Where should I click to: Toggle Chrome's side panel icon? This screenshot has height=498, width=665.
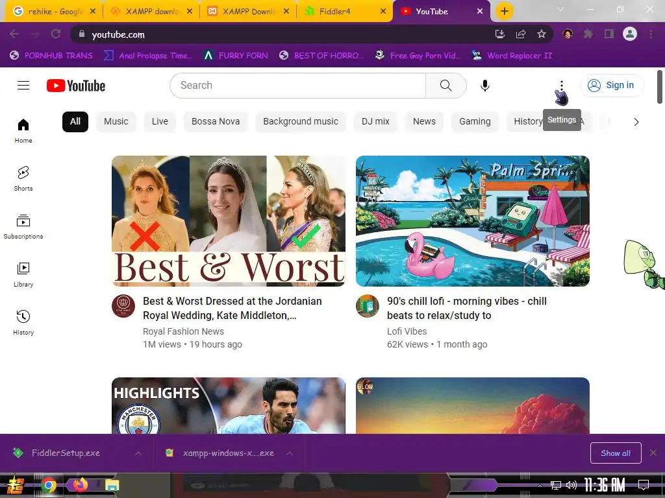[x=609, y=34]
